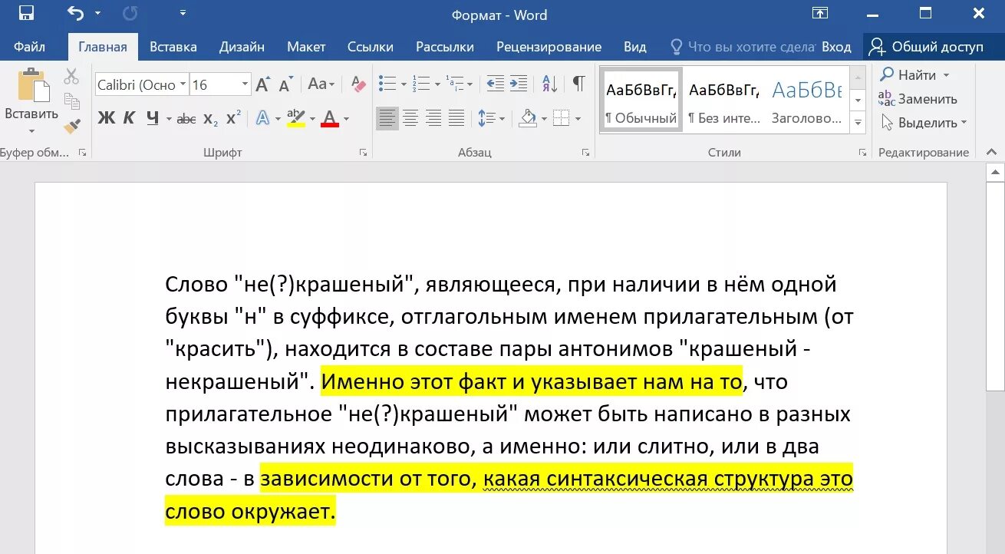Toggle strikethrough abc formatting
Screen dimensions: 1005x554
pyautogui.click(x=186, y=119)
